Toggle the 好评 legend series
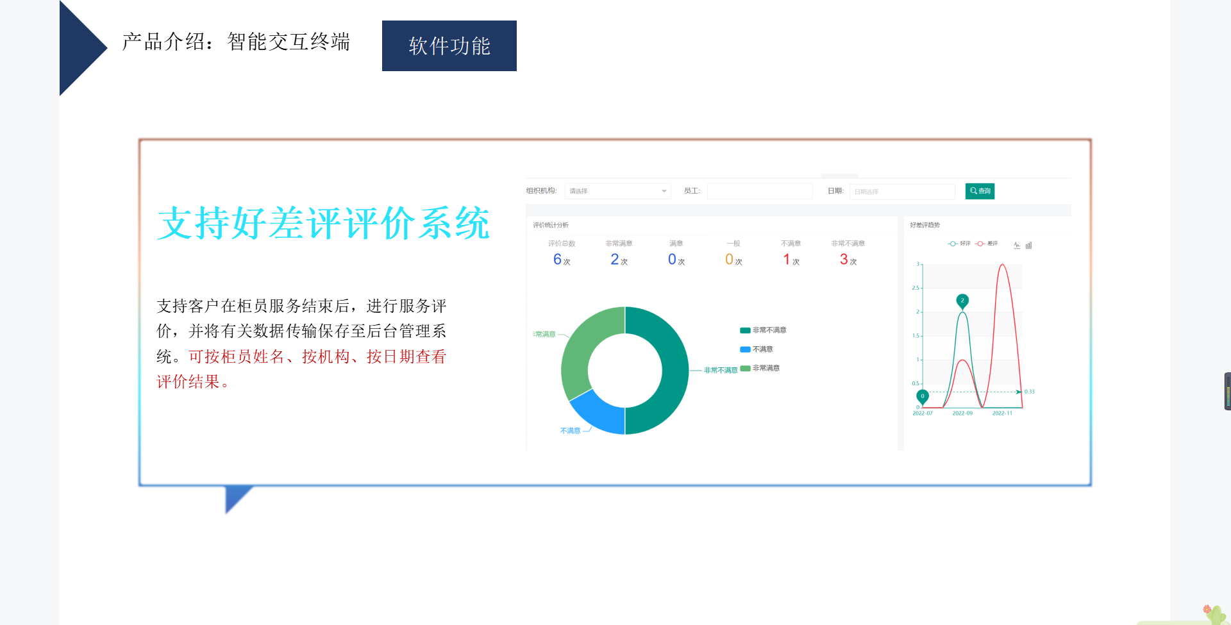 click(x=959, y=244)
